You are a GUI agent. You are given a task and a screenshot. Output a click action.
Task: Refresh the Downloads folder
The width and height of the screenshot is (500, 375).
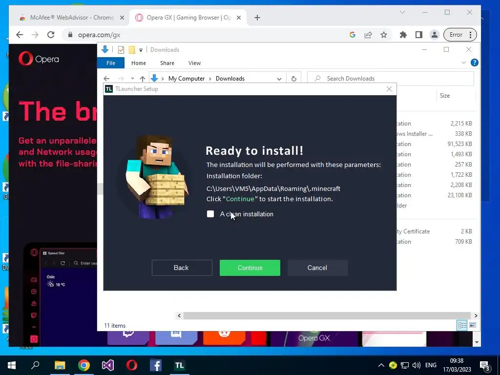pos(293,79)
